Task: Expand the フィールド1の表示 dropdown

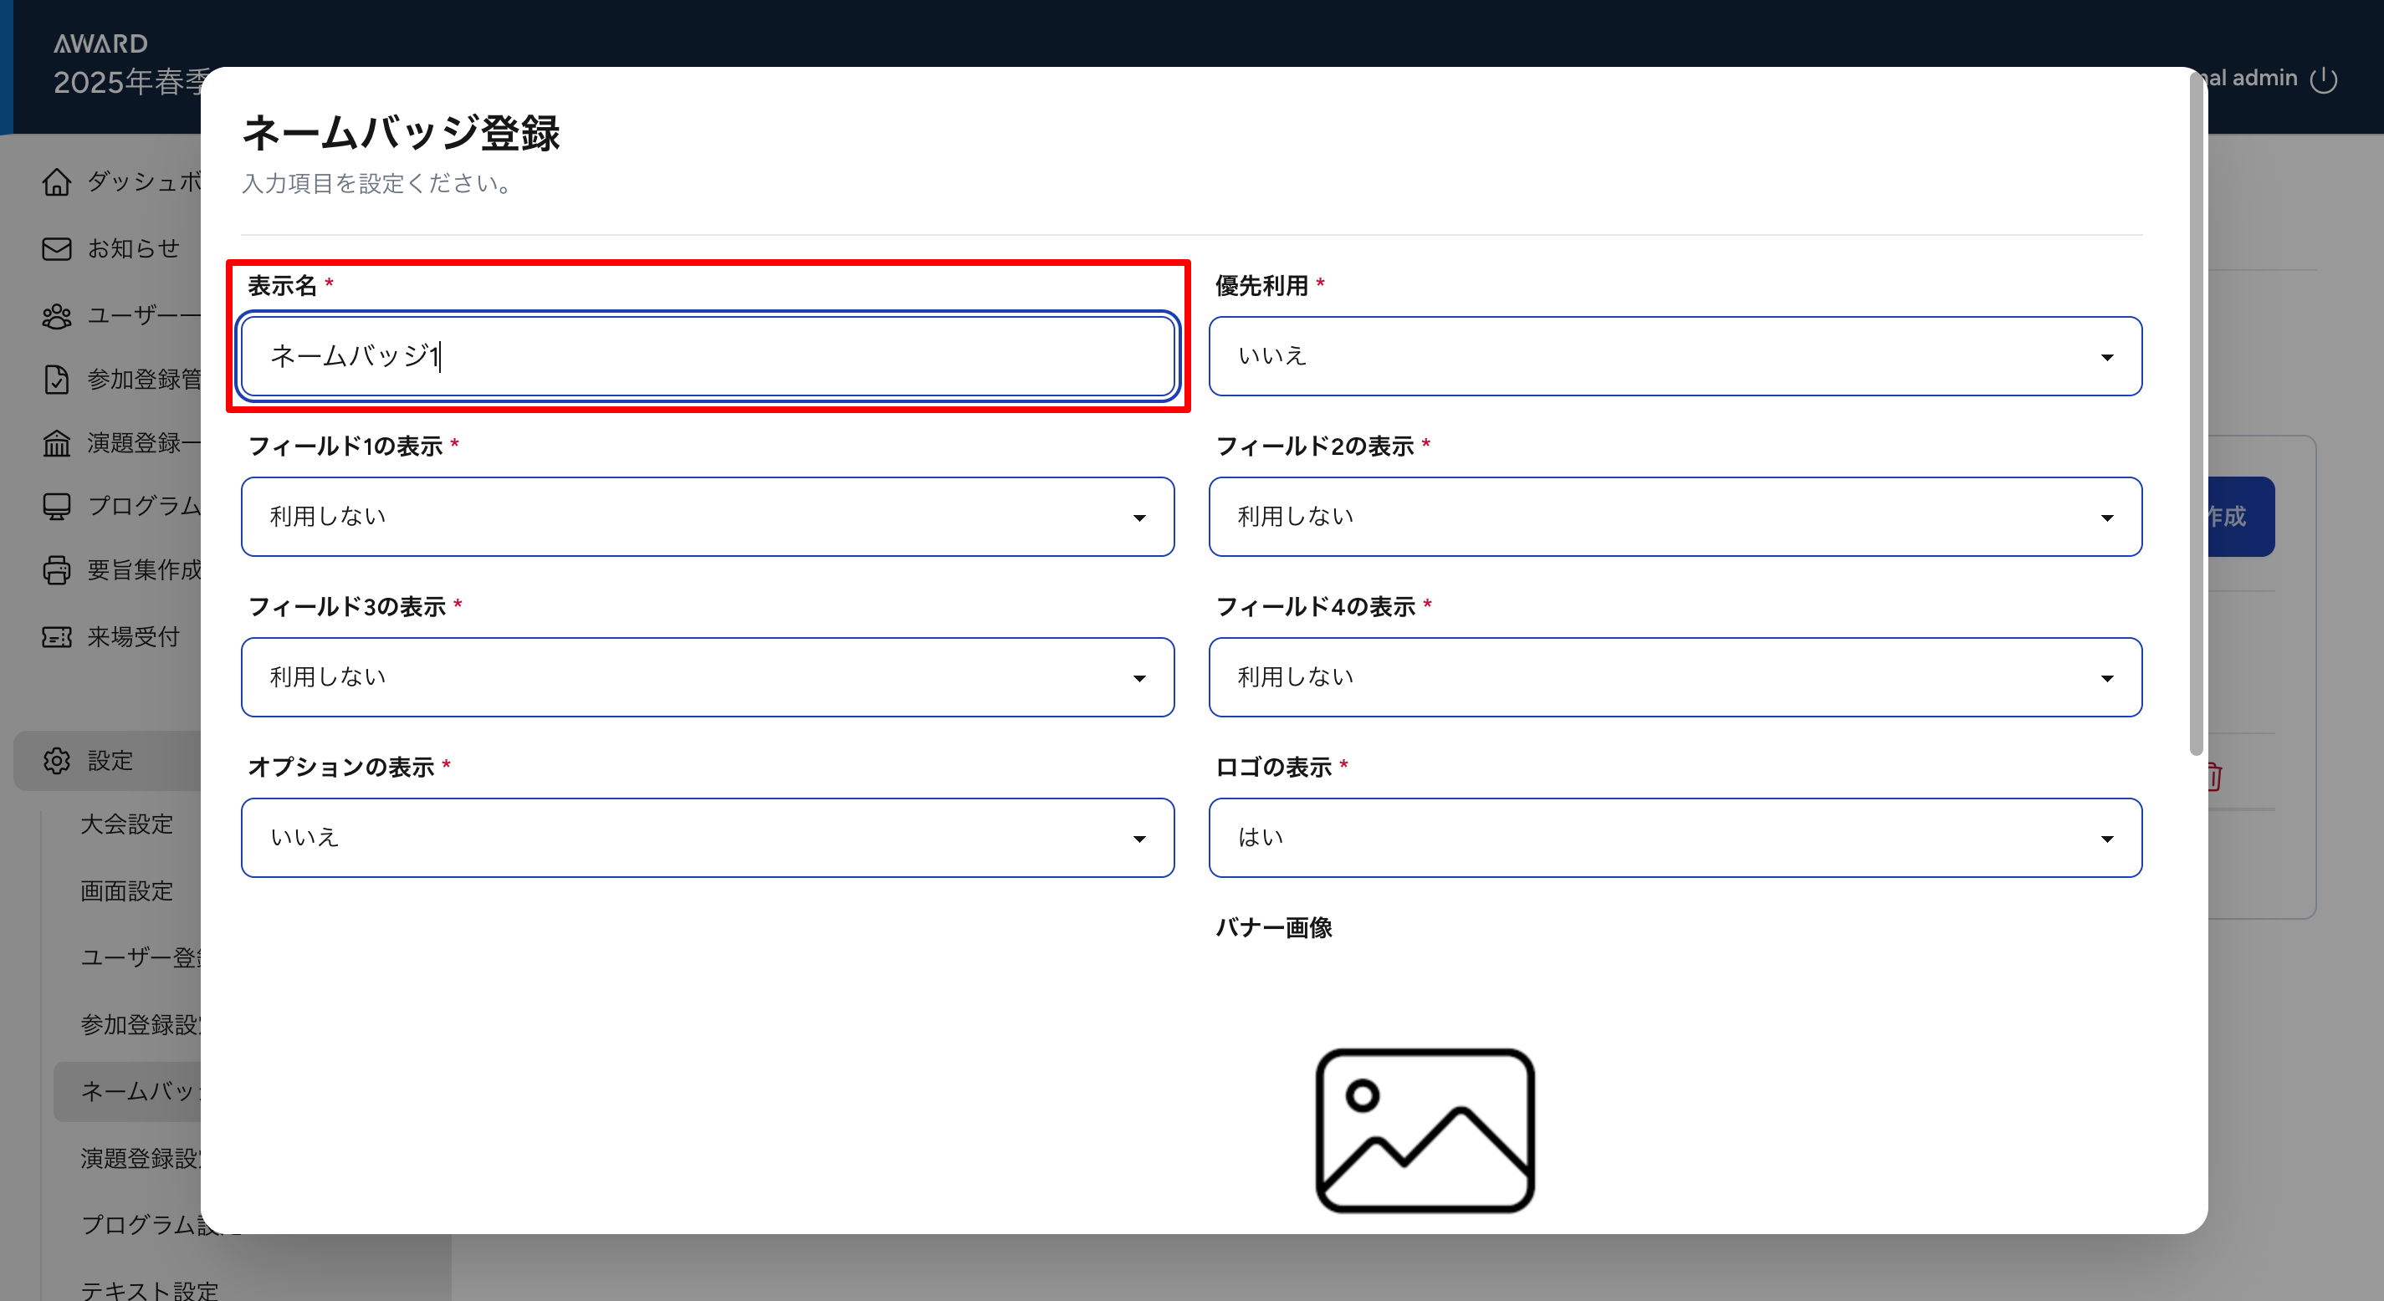Action: 707,517
